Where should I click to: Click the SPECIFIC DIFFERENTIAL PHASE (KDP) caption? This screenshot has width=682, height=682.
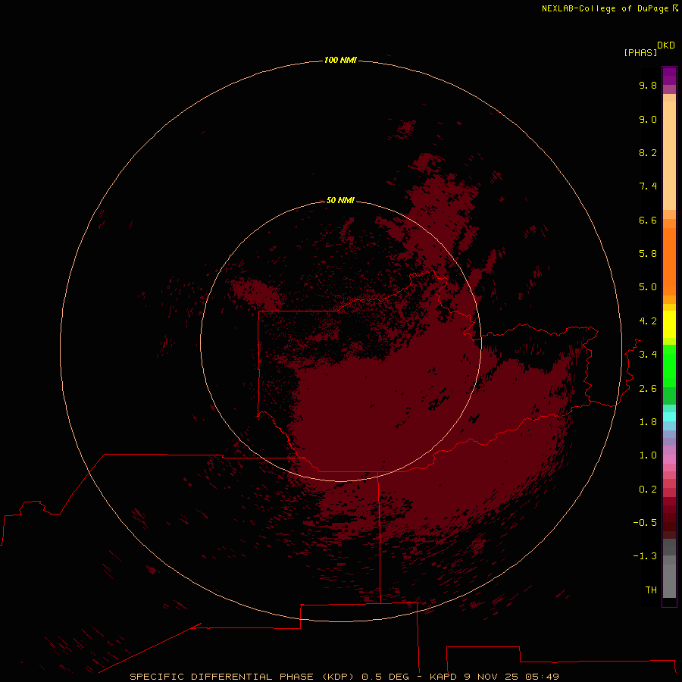[241, 677]
